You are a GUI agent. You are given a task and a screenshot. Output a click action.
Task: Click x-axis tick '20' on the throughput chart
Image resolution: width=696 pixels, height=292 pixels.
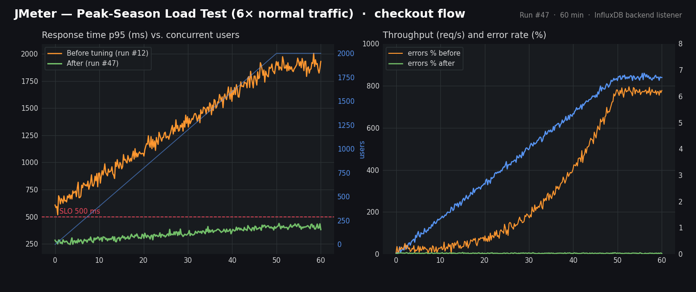pos(484,261)
